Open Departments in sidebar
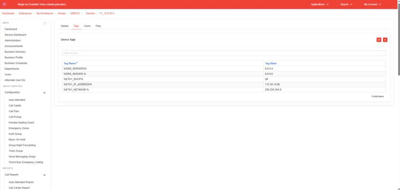This screenshot has height=190, width=400. 12,69
